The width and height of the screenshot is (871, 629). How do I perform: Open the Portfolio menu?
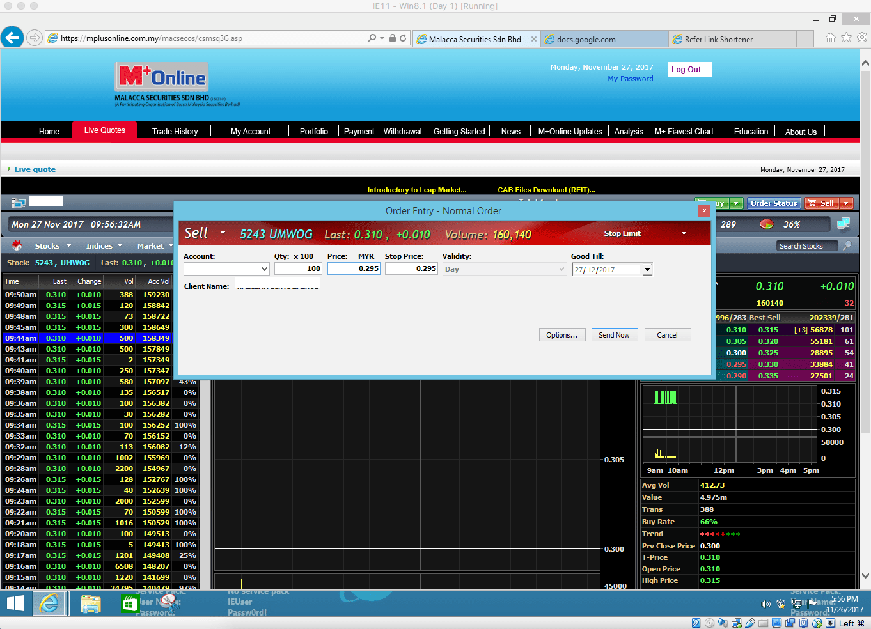[x=314, y=132]
